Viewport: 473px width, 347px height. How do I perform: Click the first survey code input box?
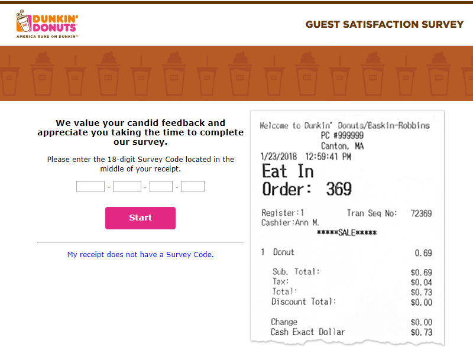[x=90, y=186]
